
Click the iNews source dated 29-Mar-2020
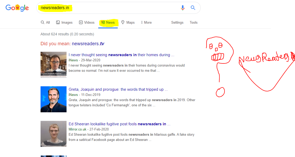(73, 60)
